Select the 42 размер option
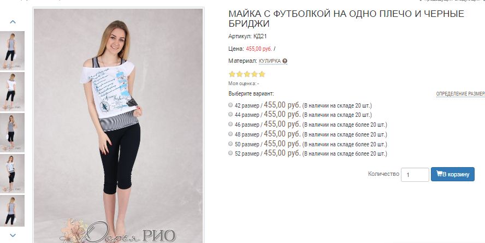 coord(230,105)
